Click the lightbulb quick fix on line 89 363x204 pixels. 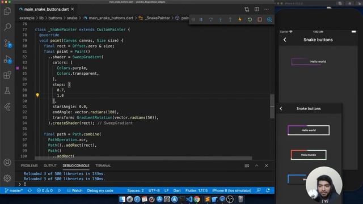tap(37, 95)
